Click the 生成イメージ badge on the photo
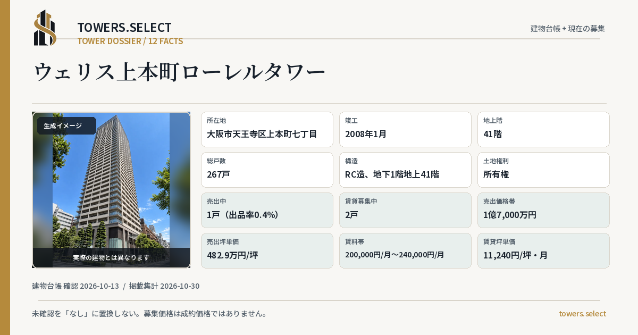The width and height of the screenshot is (638, 335). click(66, 126)
